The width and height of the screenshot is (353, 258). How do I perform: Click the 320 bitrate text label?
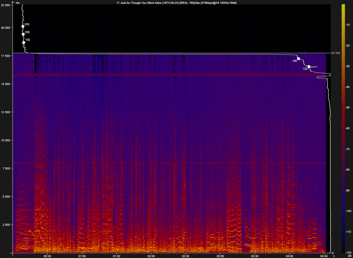pyautogui.click(x=27, y=24)
